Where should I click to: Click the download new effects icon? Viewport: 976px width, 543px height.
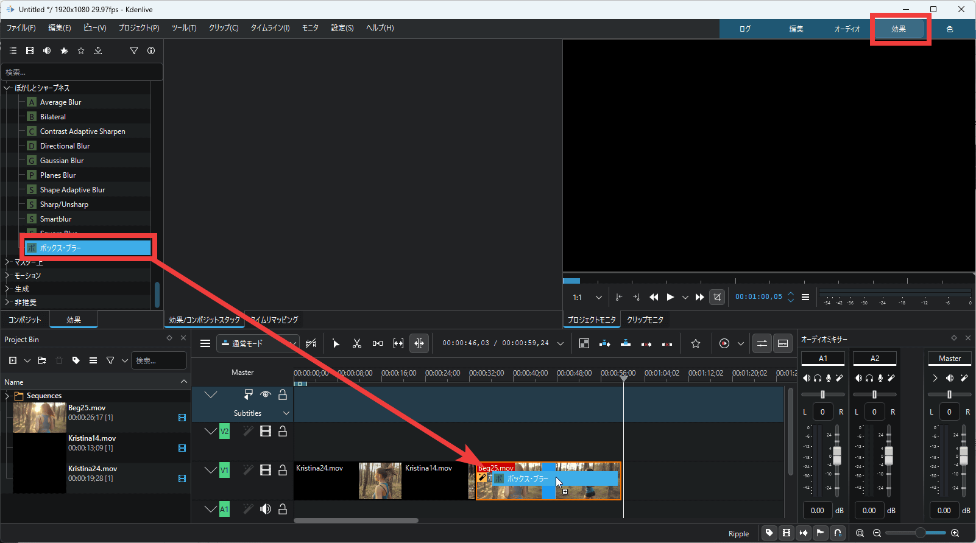pyautogui.click(x=98, y=51)
